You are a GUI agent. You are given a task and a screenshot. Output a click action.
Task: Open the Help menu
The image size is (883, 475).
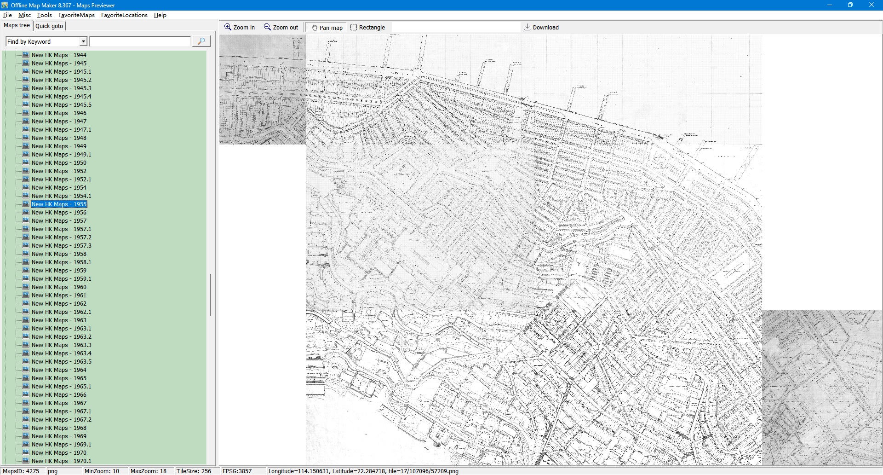tap(160, 15)
